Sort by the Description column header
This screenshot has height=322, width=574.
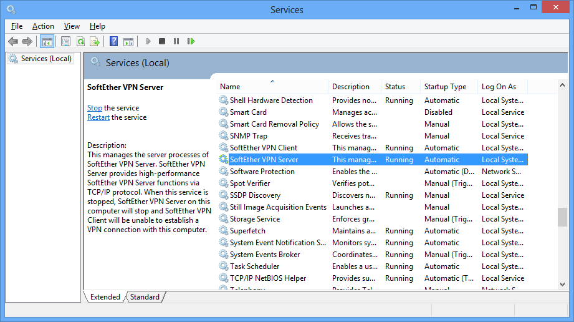tap(355, 87)
